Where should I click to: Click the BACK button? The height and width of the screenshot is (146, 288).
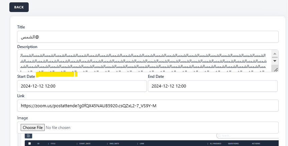point(19,7)
